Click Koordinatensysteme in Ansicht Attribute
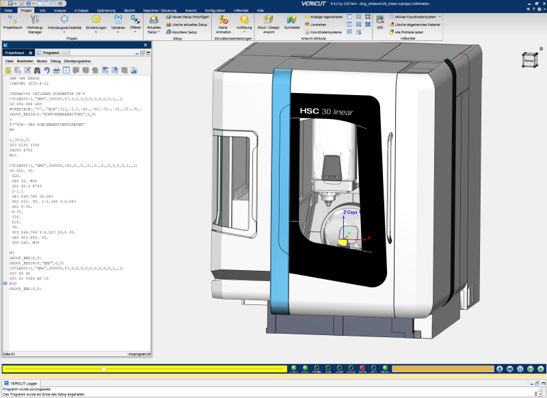This screenshot has width=547, height=398. coord(323,32)
